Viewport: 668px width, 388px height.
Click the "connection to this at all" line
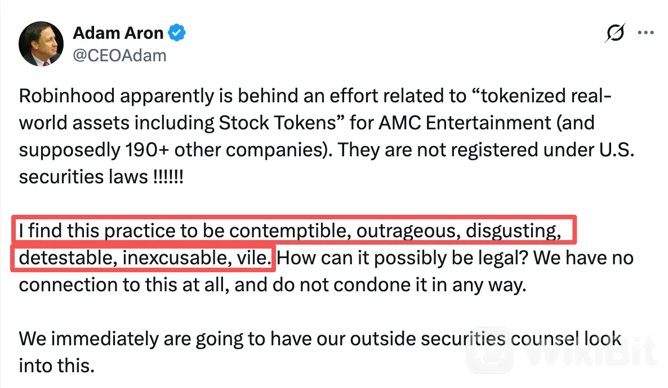(122, 285)
